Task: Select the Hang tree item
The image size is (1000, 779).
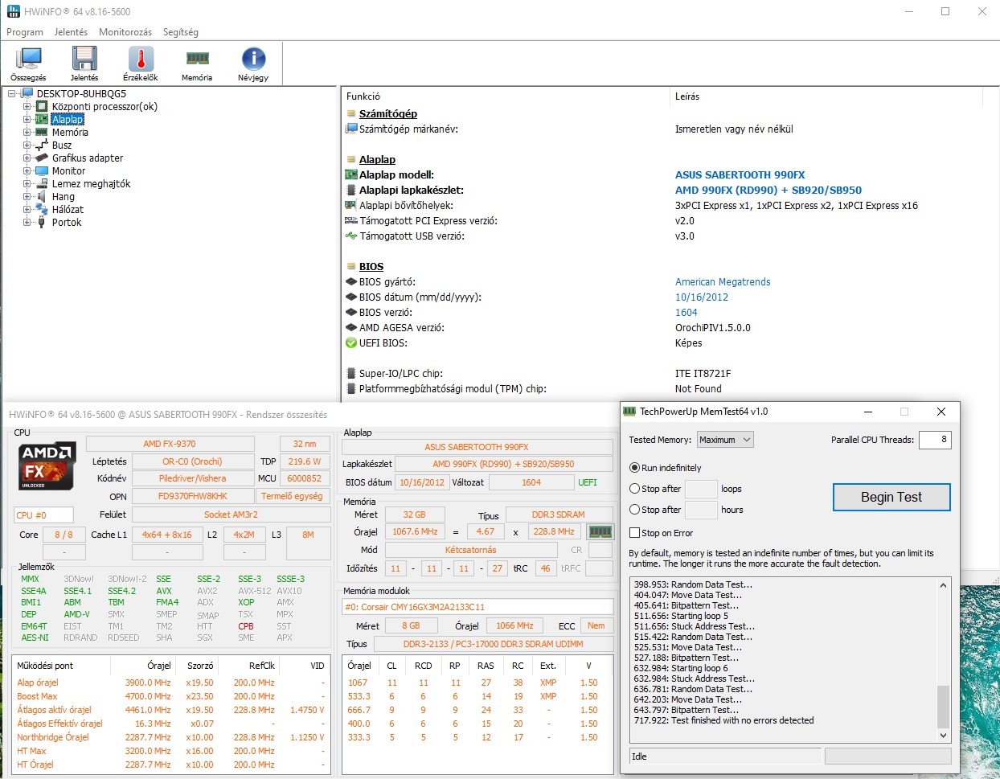Action: pyautogui.click(x=64, y=196)
